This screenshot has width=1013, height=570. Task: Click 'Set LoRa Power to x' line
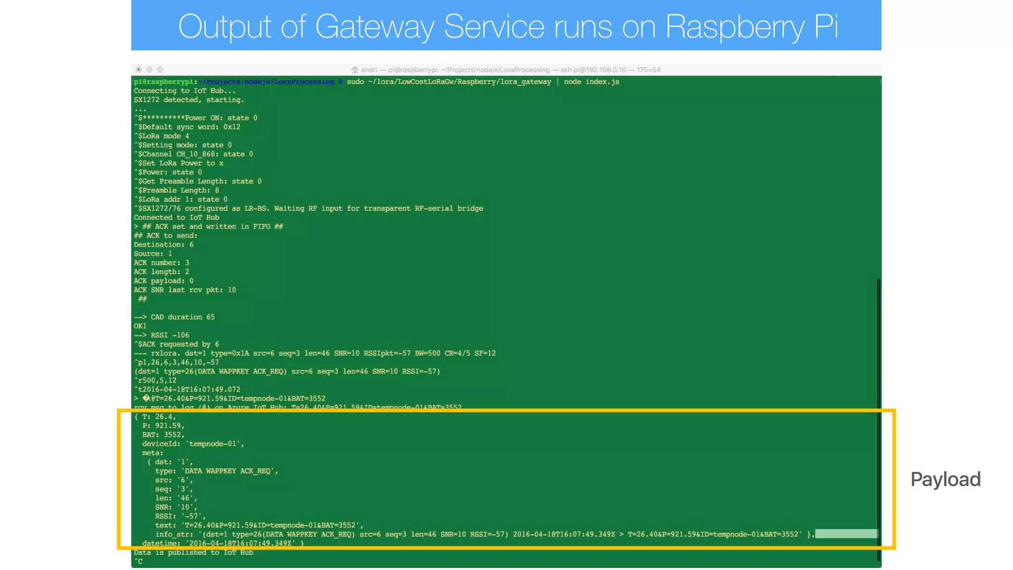(x=179, y=163)
